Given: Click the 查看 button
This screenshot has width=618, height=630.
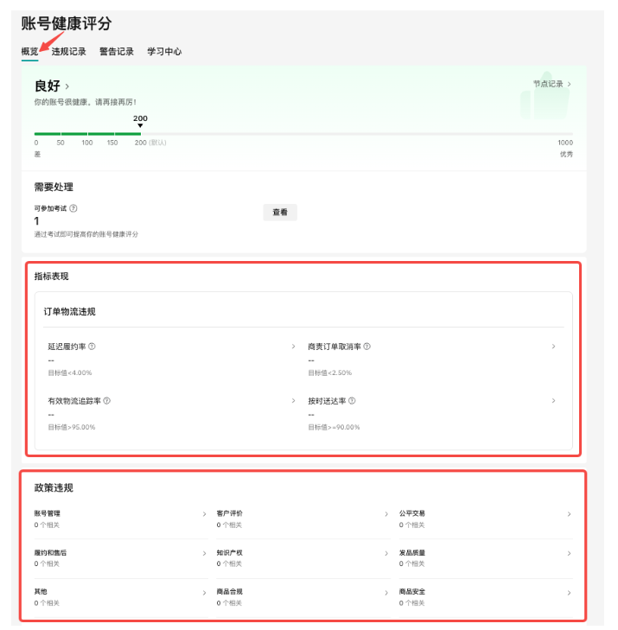Looking at the screenshot, I should [x=280, y=212].
